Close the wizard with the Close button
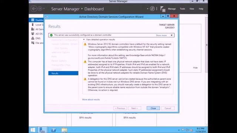Image resolution: width=237 pixels, height=133 pixels. click(153, 108)
